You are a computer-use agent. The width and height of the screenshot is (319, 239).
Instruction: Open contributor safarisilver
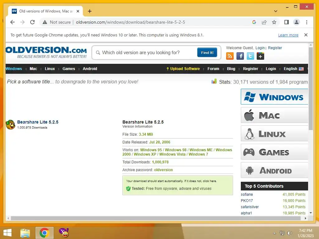click(250, 207)
